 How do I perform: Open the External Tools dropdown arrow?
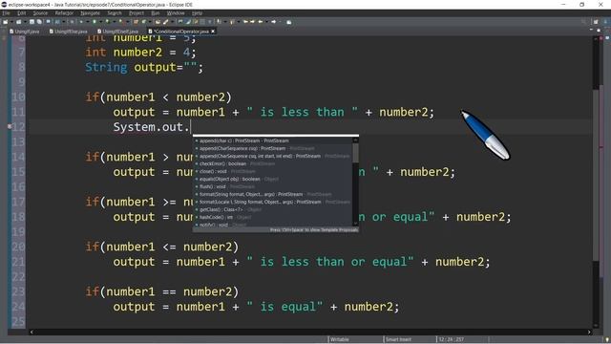pyautogui.click(x=127, y=22)
